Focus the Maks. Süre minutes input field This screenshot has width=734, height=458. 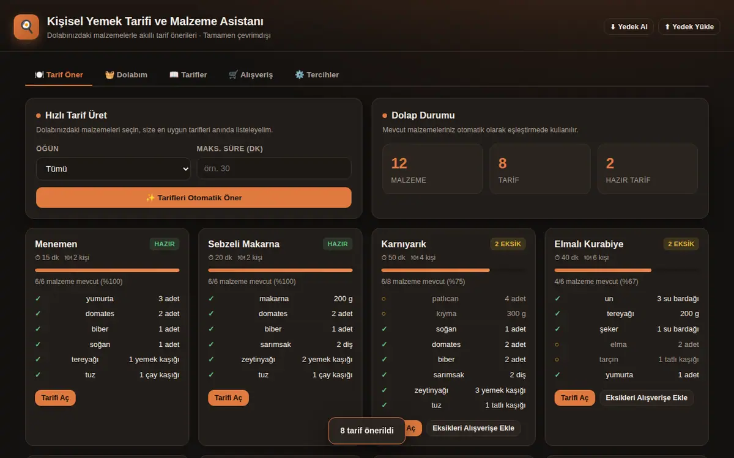pyautogui.click(x=274, y=169)
